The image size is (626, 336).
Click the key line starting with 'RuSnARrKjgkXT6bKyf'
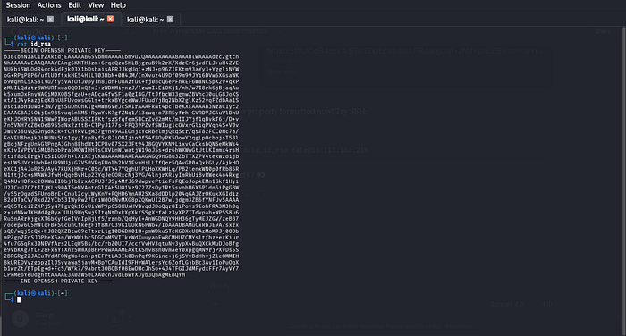coord(122,219)
